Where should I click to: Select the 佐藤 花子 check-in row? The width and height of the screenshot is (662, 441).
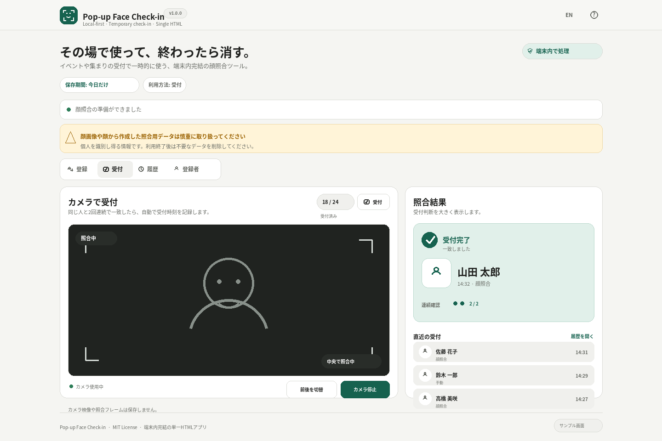pyautogui.click(x=504, y=352)
